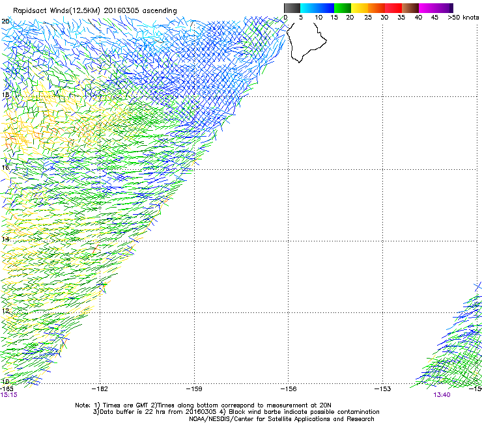Click the longitude label -156
The width and height of the screenshot is (482, 423).
[x=289, y=389]
